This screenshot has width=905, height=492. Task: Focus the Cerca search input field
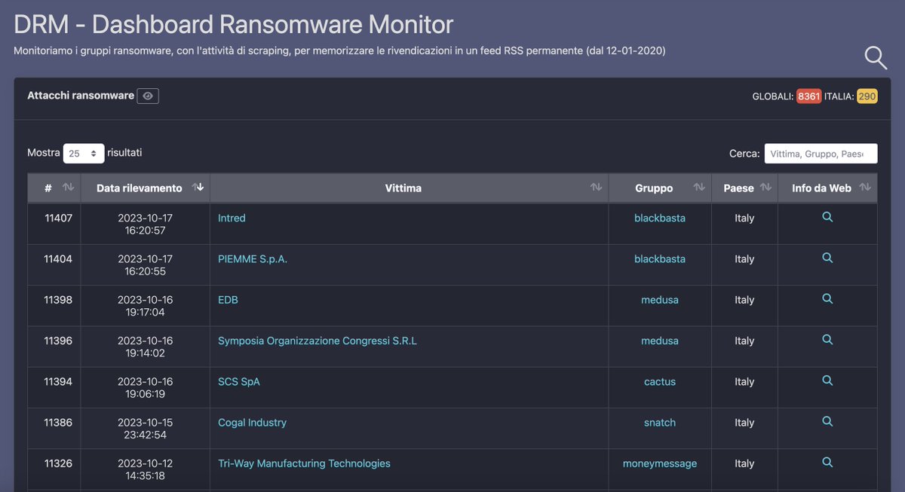(821, 154)
